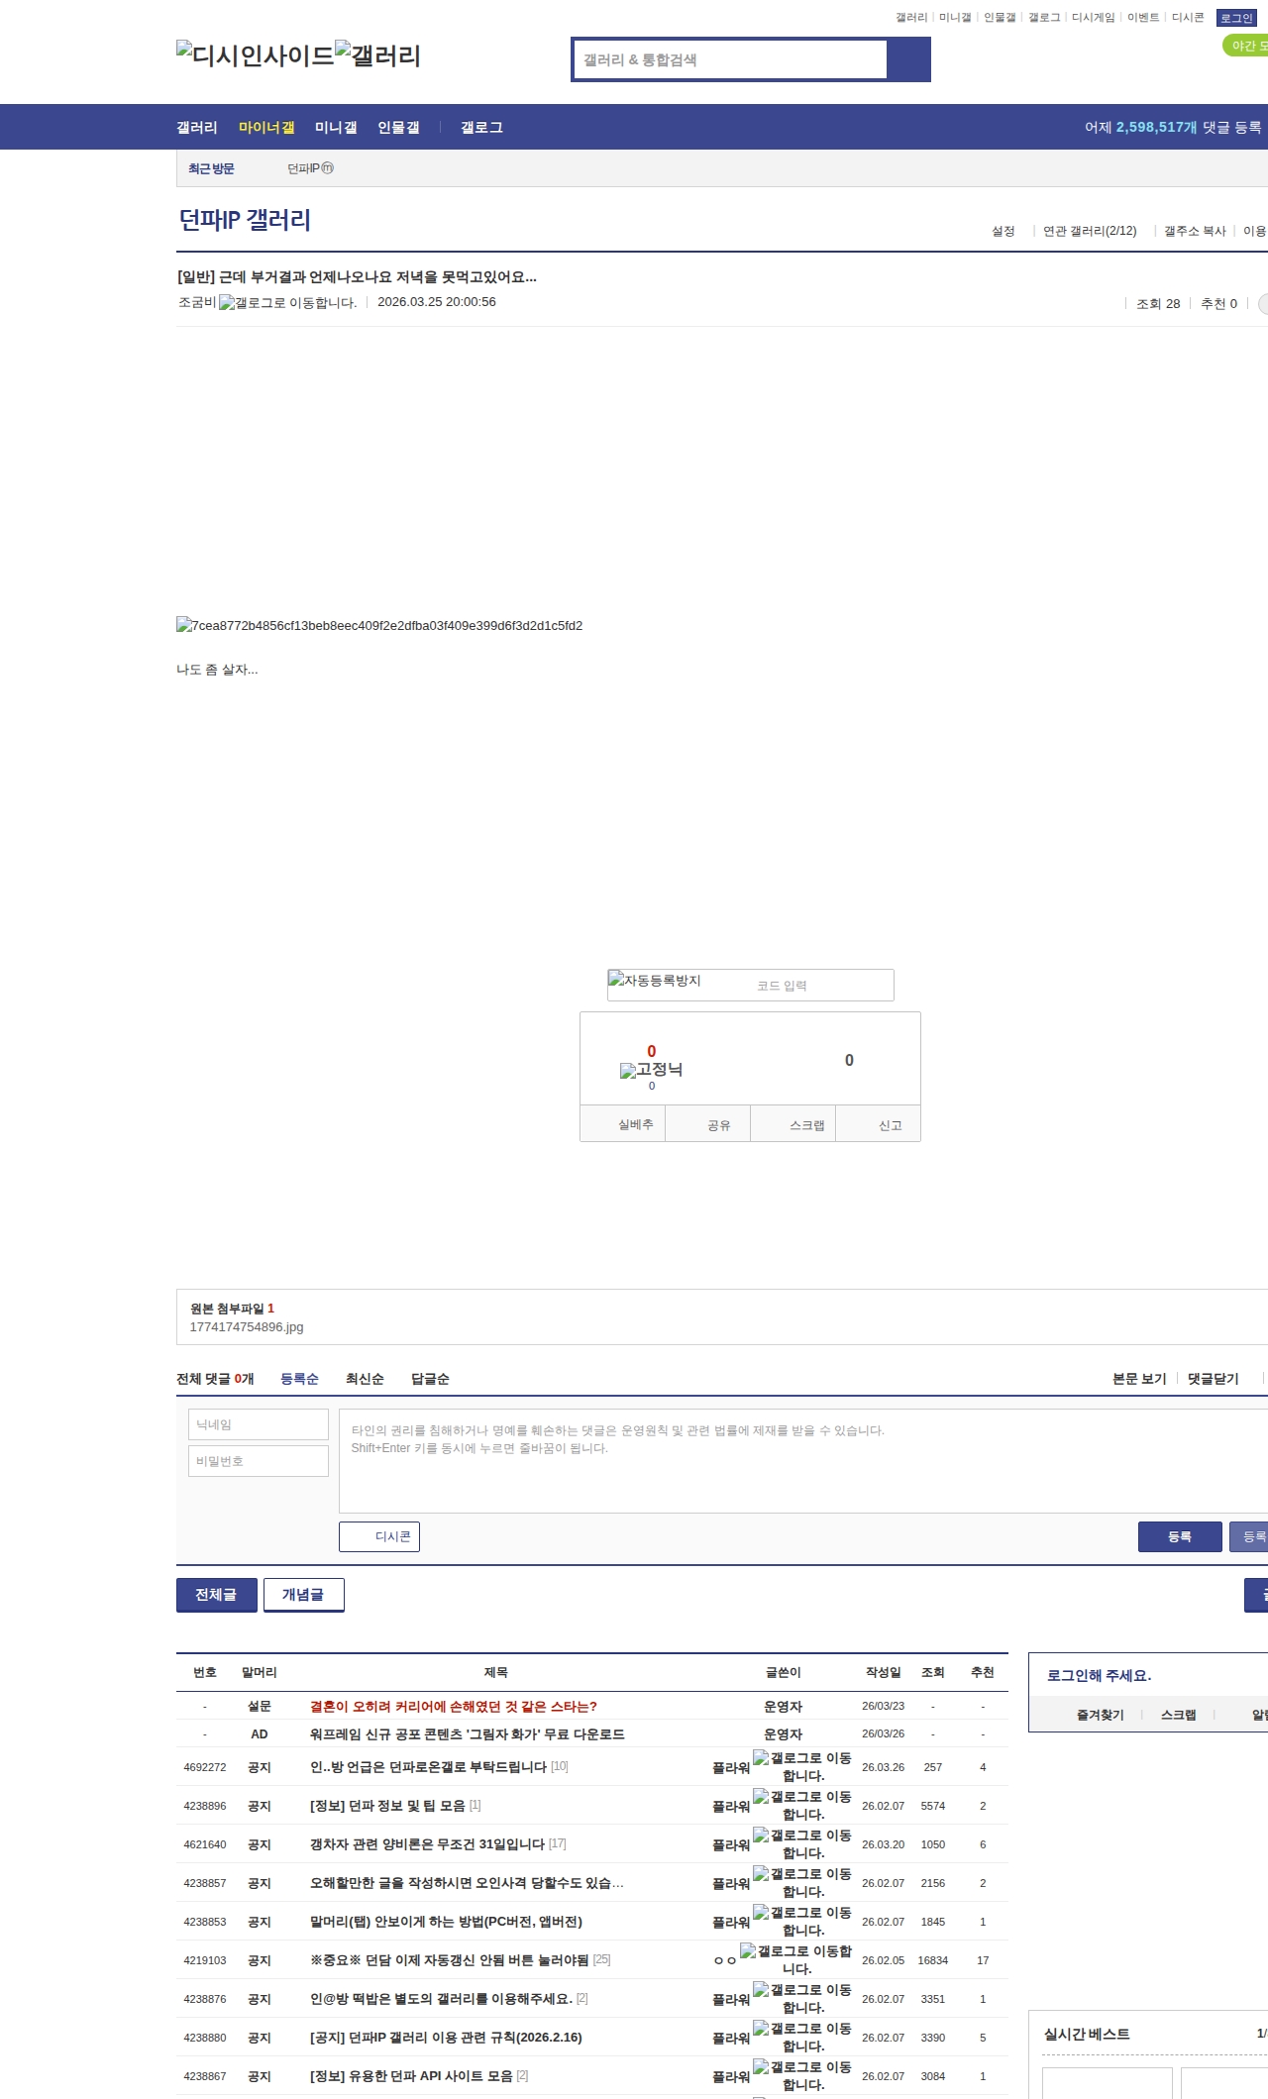Select 갤러리 in the blue navigation bar
This screenshot has width=1268, height=2099.
coord(197,128)
